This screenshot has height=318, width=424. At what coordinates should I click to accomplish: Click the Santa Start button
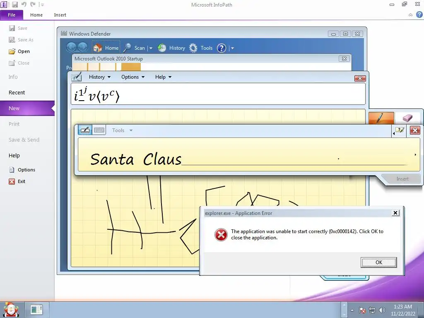11,310
